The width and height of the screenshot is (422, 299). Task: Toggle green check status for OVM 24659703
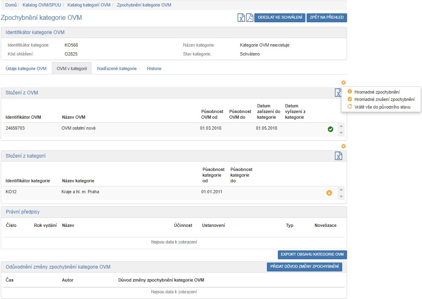[330, 129]
